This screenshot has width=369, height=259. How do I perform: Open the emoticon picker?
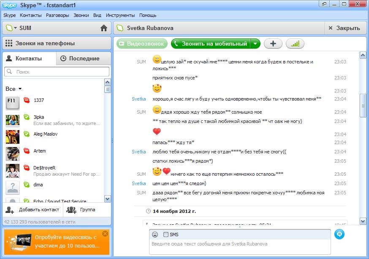click(155, 234)
